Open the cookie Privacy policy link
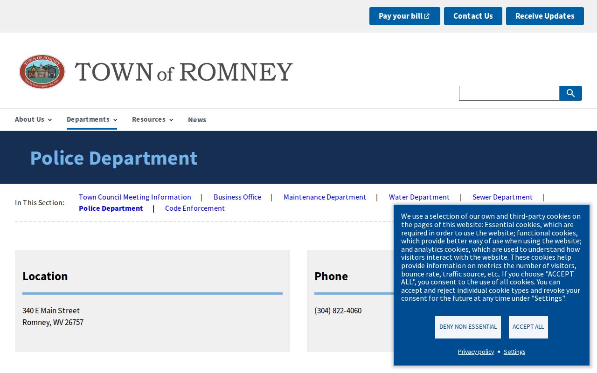Viewport: 597px width, 373px height. [476, 352]
